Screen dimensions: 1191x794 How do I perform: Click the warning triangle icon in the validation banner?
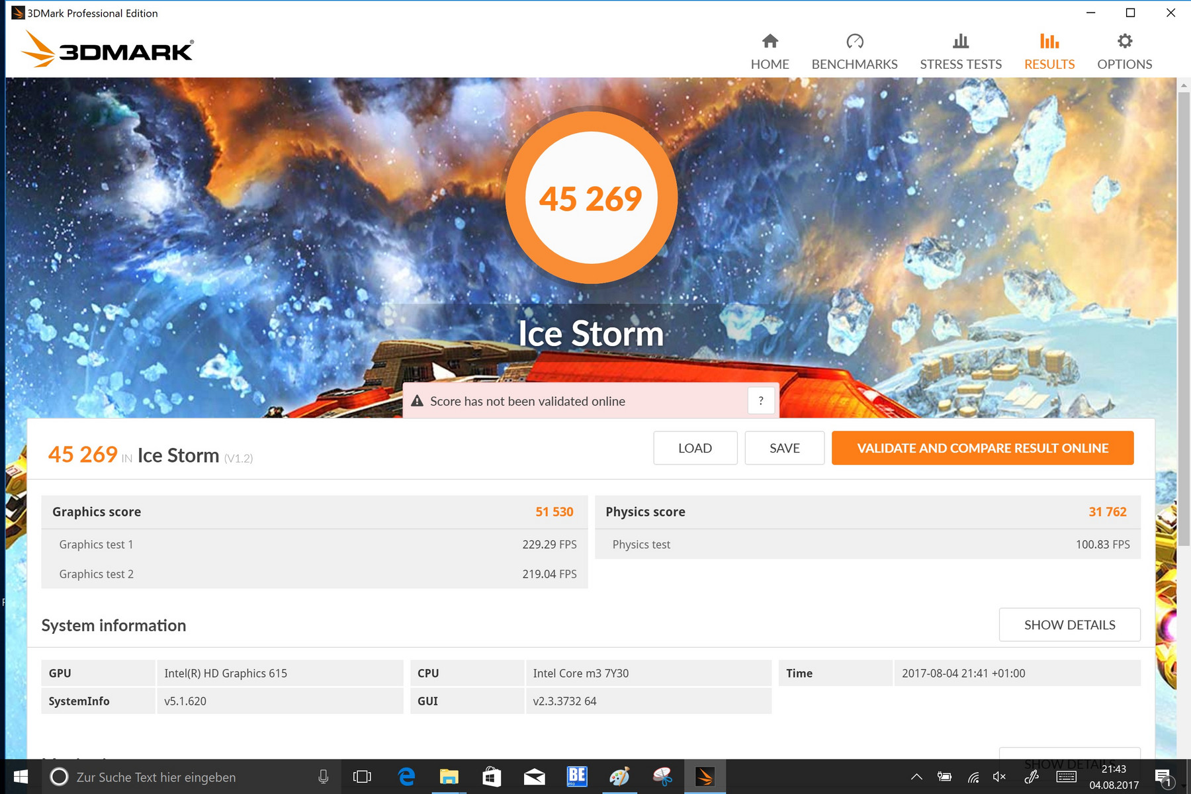click(417, 401)
